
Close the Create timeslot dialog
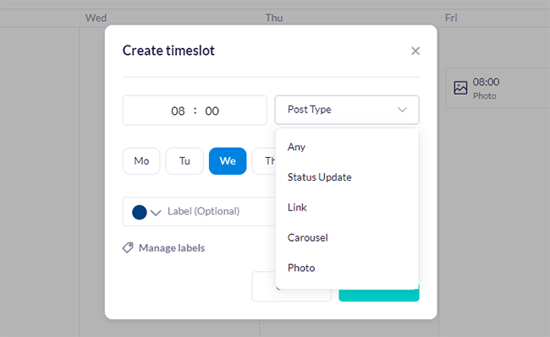pos(415,51)
